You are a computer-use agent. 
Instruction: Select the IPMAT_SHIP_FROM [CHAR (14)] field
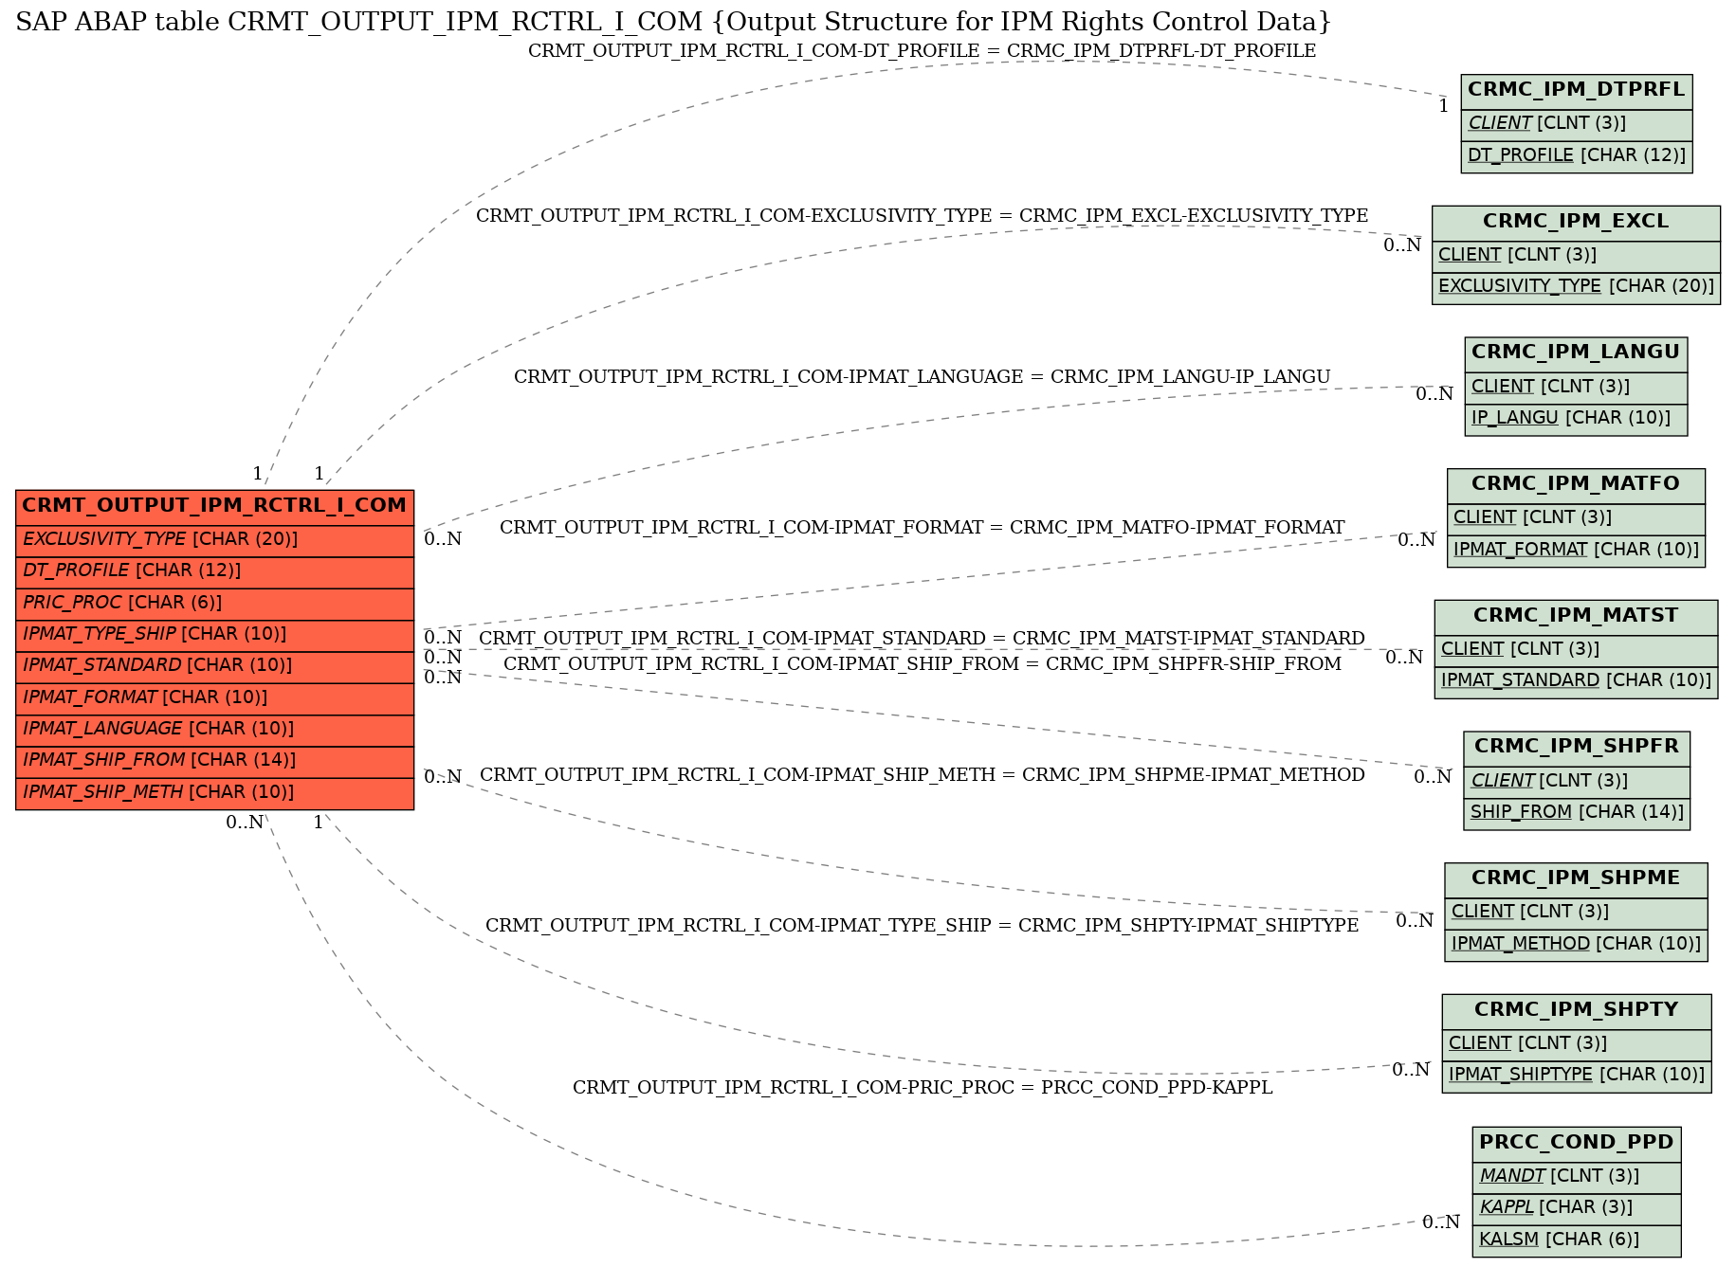click(x=214, y=761)
